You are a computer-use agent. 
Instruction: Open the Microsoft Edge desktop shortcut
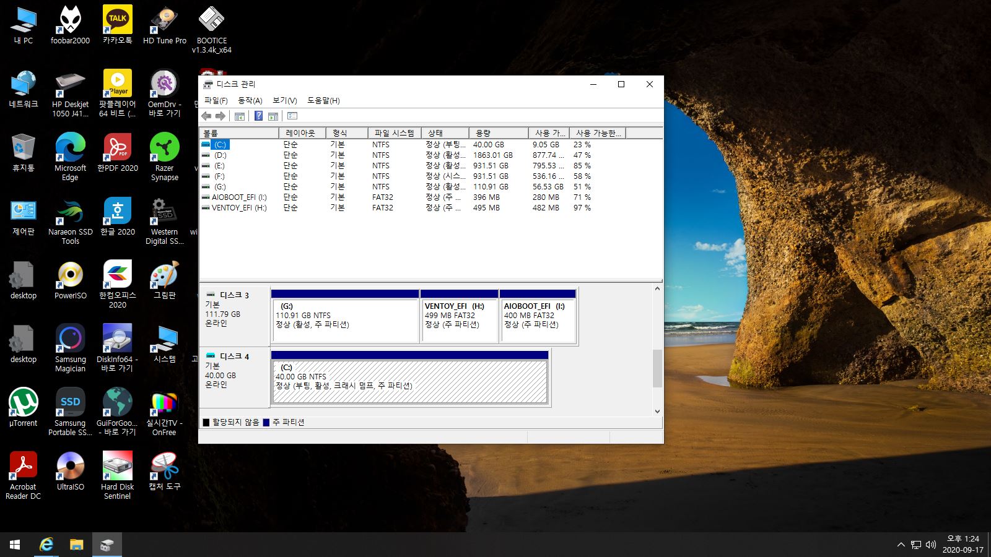click(70, 157)
